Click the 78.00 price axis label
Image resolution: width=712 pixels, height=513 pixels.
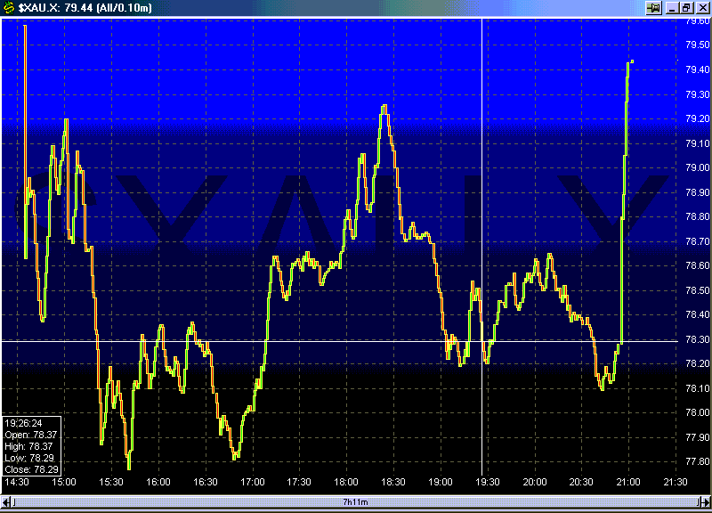click(698, 413)
